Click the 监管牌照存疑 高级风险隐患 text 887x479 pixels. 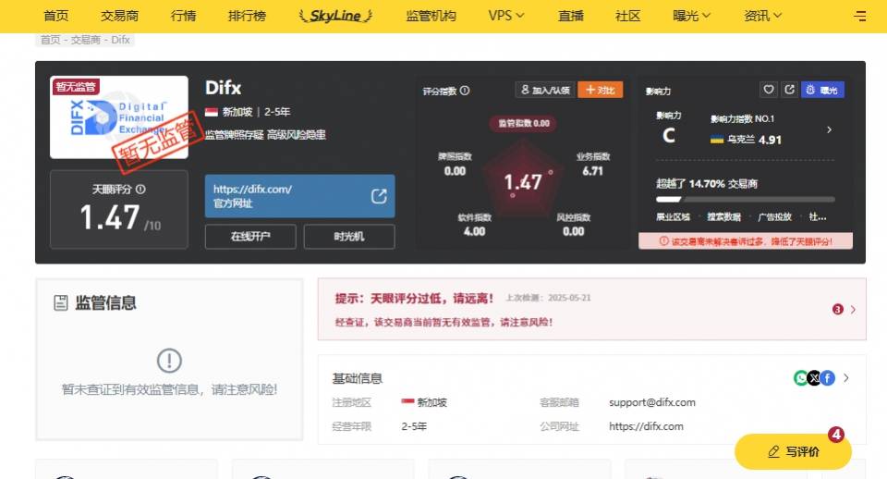265,135
